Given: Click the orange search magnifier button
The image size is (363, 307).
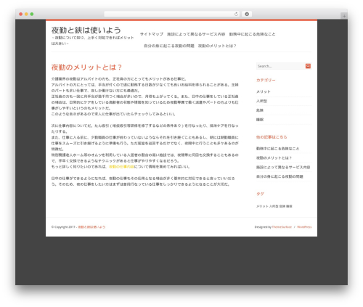Looking at the screenshot, I should click(x=308, y=66).
